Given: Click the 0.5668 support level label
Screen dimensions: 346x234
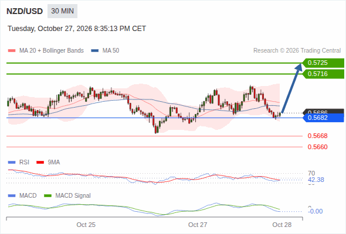Looking at the screenshot, I should [317, 136].
